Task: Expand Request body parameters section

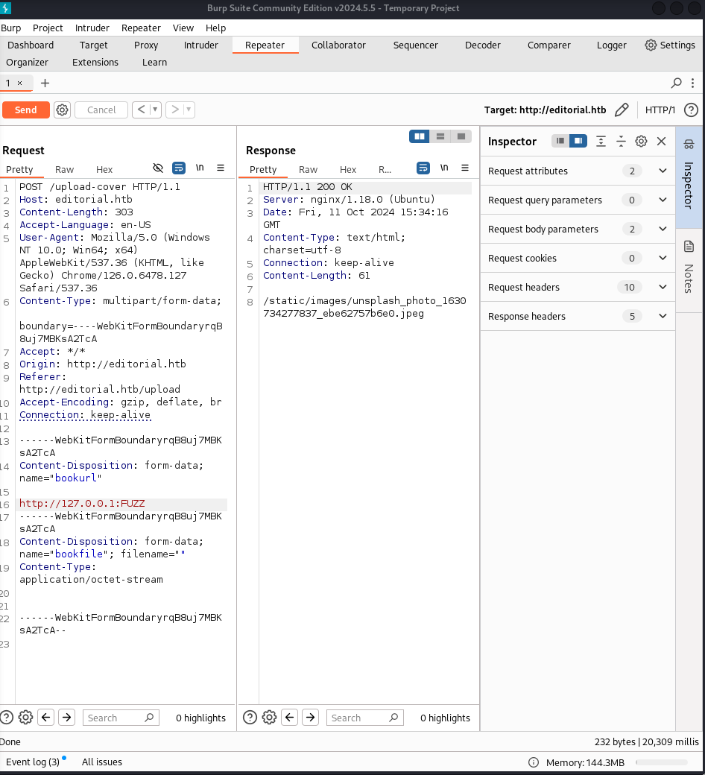Action: [x=578, y=230]
